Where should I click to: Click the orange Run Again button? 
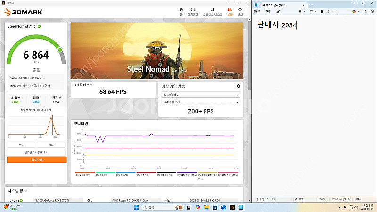tap(37, 160)
